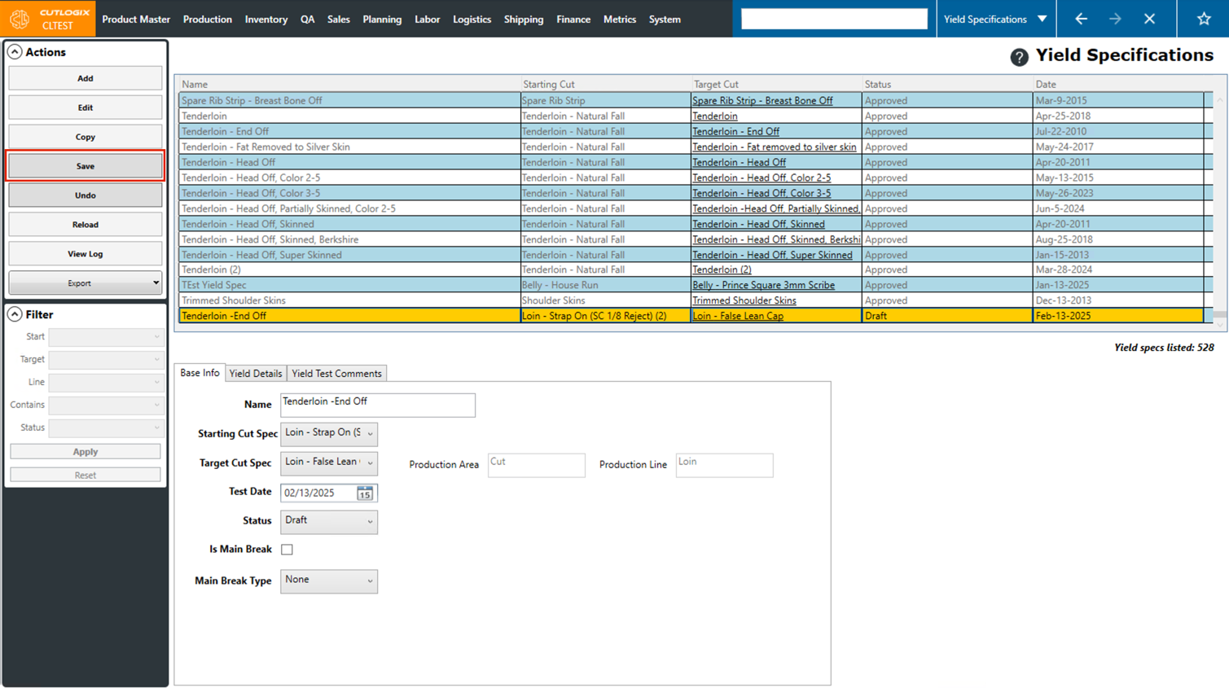Collapse the Filter panel chevron

tap(15, 314)
